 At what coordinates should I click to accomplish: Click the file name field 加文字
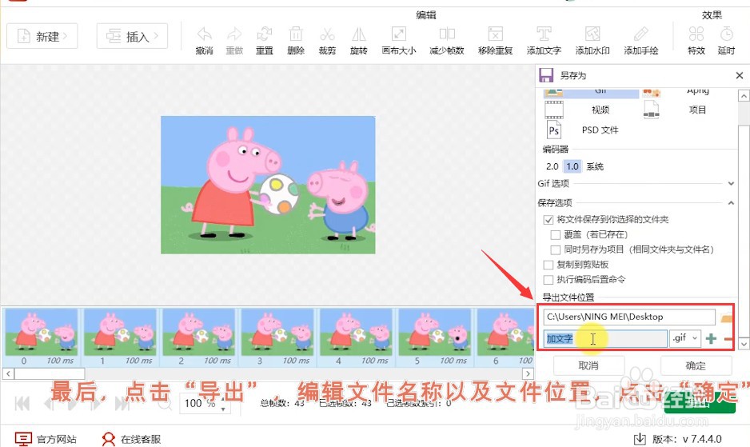pyautogui.click(x=605, y=338)
